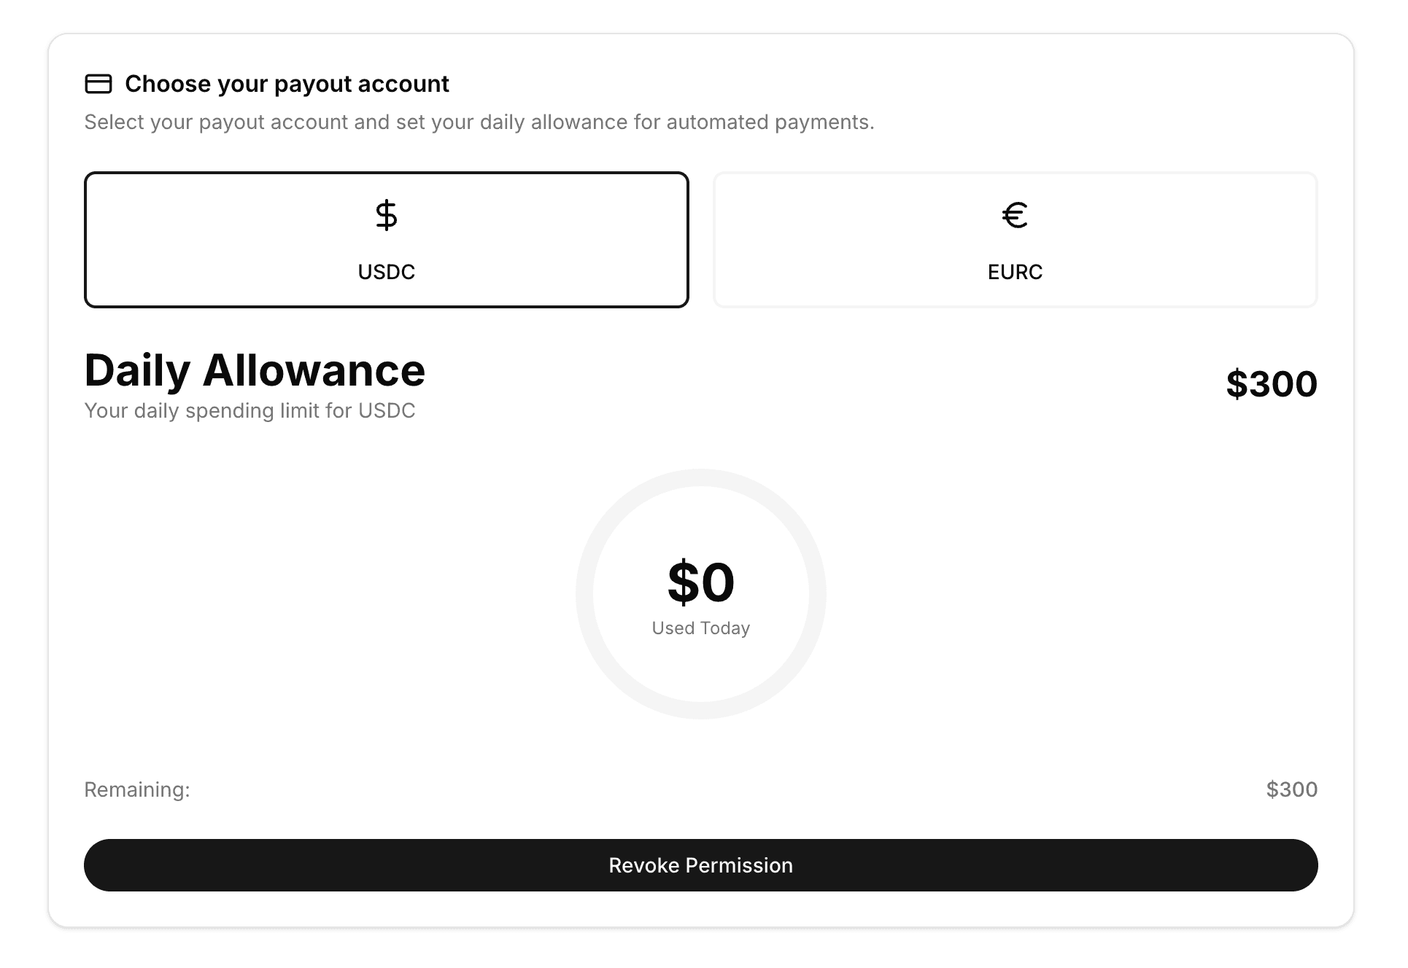Viewport: 1408px width, 968px height.
Task: Click the Remaining label
Action: (x=137, y=789)
